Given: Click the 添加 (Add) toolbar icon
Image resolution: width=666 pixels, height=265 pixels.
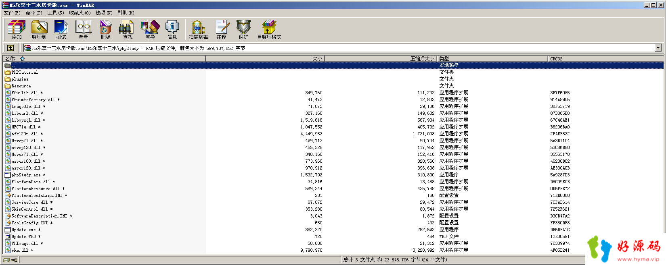Looking at the screenshot, I should pyautogui.click(x=17, y=29).
